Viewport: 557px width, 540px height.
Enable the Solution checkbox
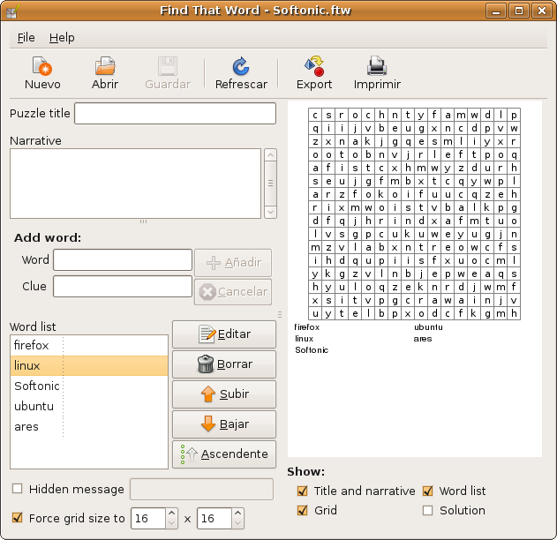coord(428,510)
